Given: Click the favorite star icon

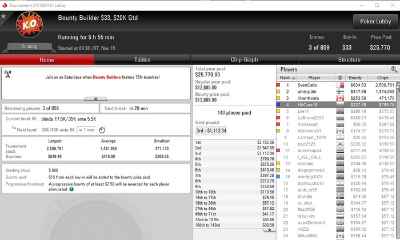Looking at the screenshot, I should [x=3, y=17].
